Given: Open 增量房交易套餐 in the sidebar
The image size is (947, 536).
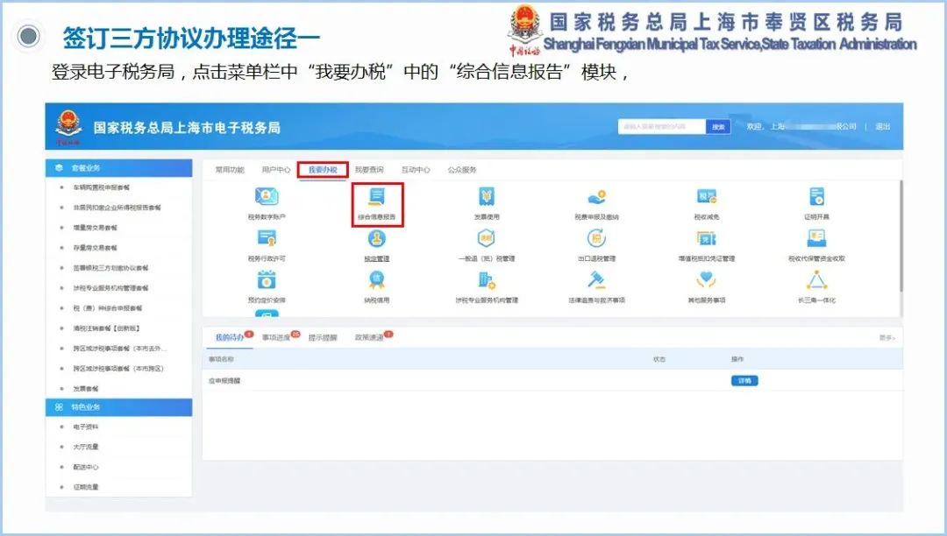Looking at the screenshot, I should pyautogui.click(x=96, y=228).
